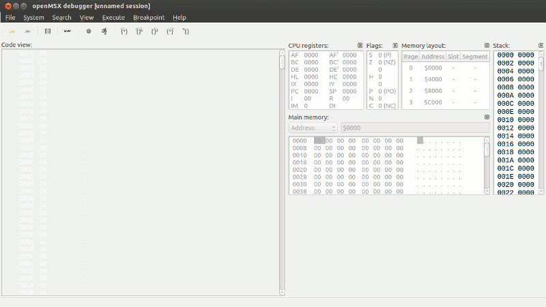Click the stack entry at 0004
The height and width of the screenshot is (307, 546).
click(516, 71)
